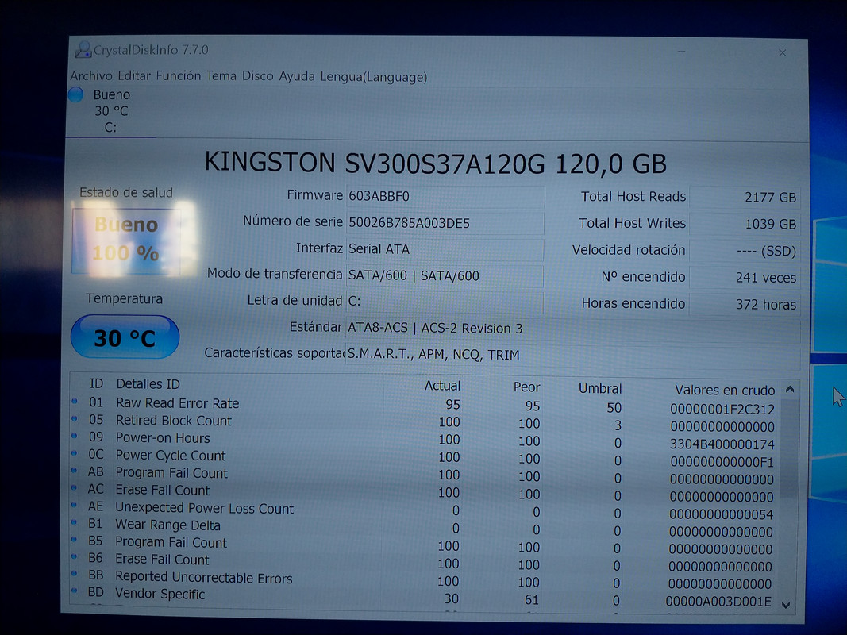Click the status dot beside Raw Read Error Rate

[x=75, y=401]
